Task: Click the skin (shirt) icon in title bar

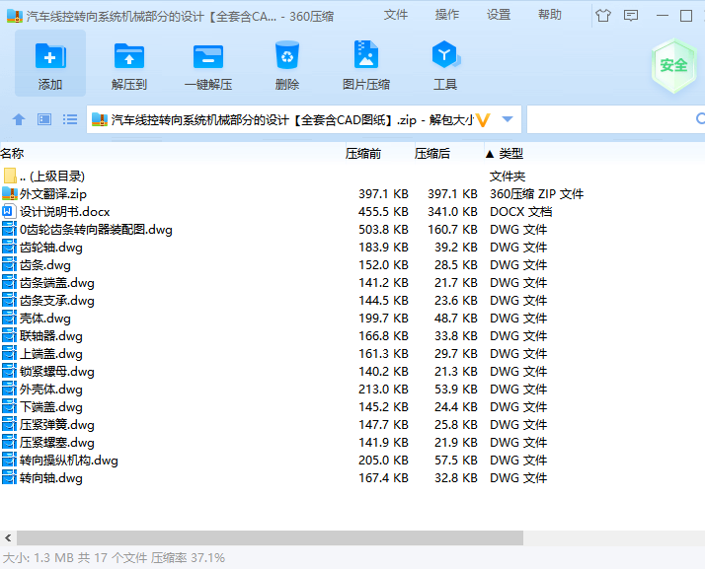Action: coord(603,16)
